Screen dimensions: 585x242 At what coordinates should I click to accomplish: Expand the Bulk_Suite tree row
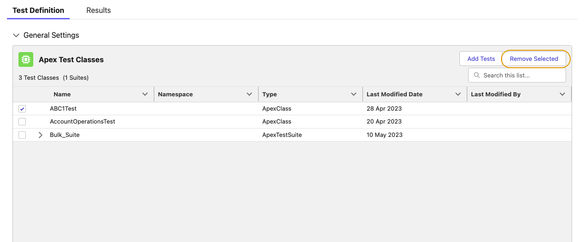point(41,135)
